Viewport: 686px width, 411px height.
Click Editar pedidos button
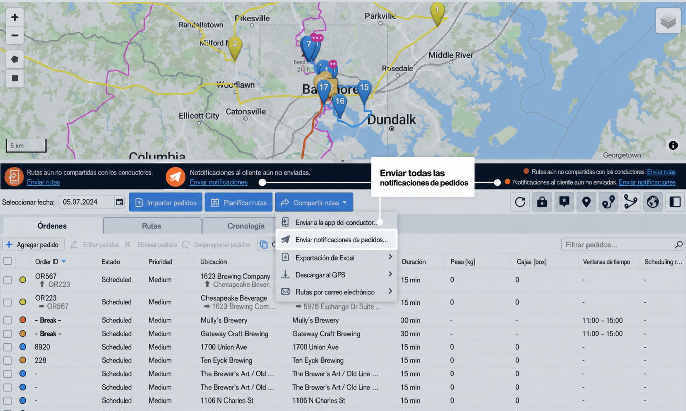coord(95,245)
